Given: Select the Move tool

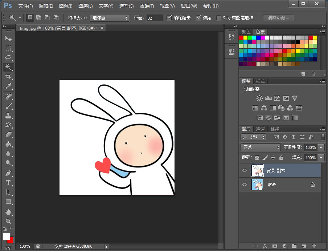Looking at the screenshot, I should coord(8,39).
